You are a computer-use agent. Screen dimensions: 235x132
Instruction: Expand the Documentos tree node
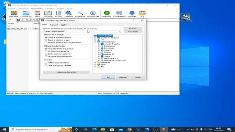(x=99, y=46)
